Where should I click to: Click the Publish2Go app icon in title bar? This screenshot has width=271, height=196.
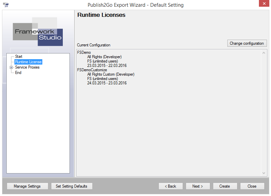(x=6, y=5)
